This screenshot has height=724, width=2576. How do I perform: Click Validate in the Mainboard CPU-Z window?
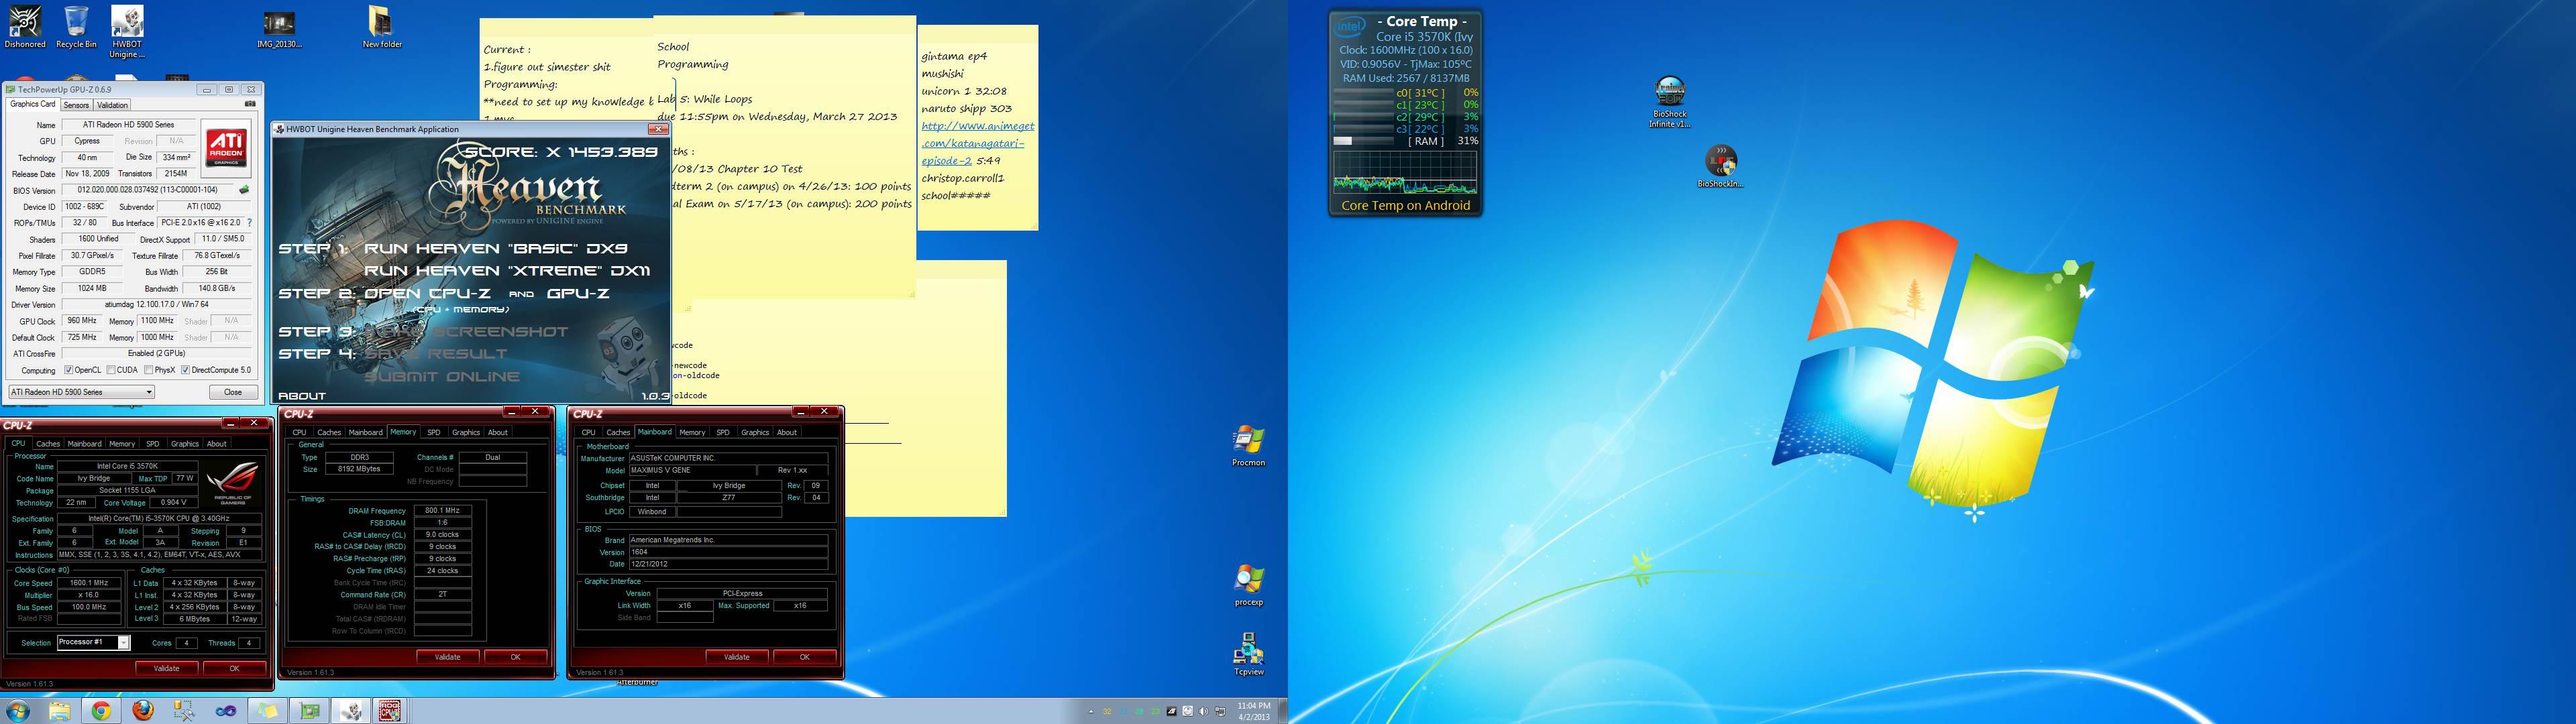coord(737,657)
